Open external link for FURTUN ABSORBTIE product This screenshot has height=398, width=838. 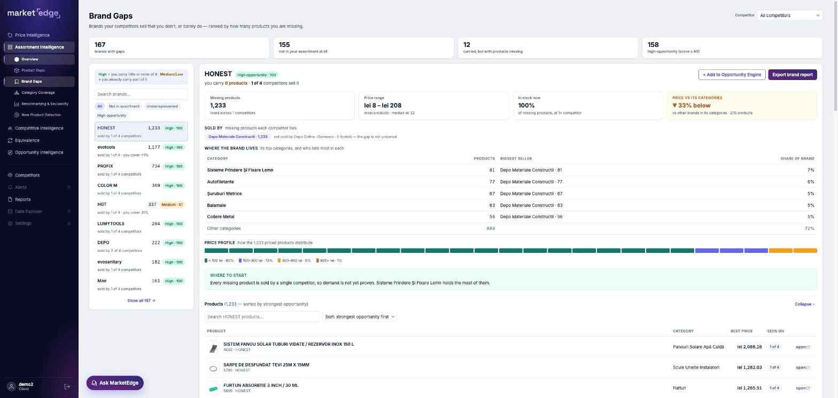point(803,388)
